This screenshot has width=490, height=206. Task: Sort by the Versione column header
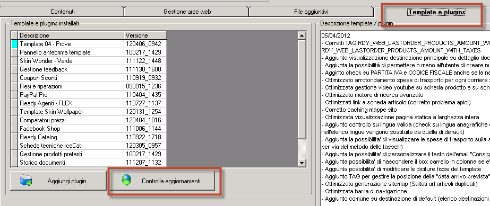click(145, 35)
